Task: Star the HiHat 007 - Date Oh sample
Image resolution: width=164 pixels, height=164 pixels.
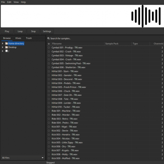Action: click(x=49, y=95)
